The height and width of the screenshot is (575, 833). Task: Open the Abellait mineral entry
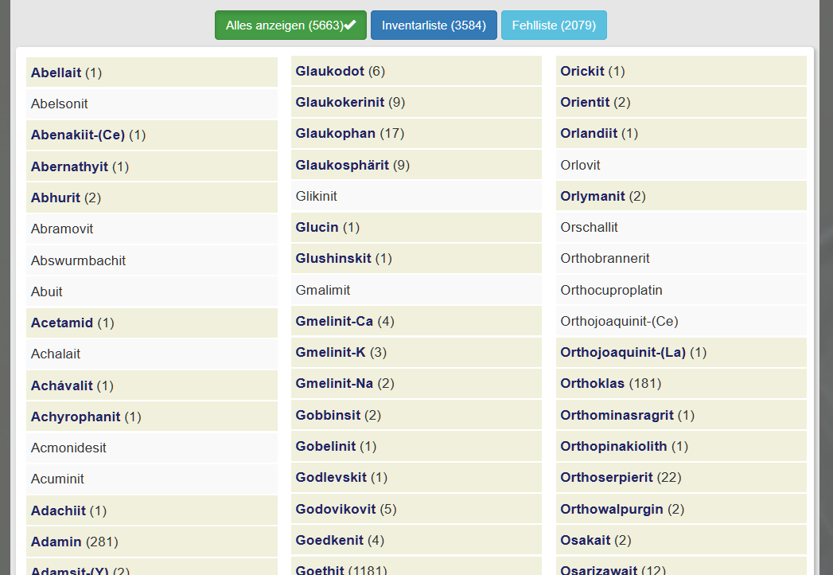pyautogui.click(x=56, y=72)
